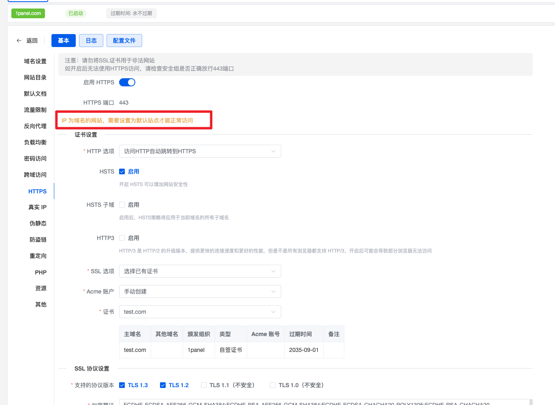This screenshot has width=555, height=405.
Task: Select the 基本 tab
Action: 64,41
